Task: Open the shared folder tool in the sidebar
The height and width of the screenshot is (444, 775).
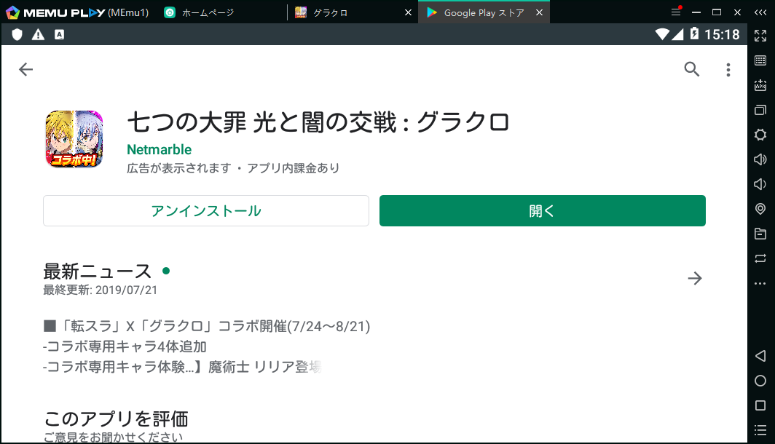Action: 760,234
